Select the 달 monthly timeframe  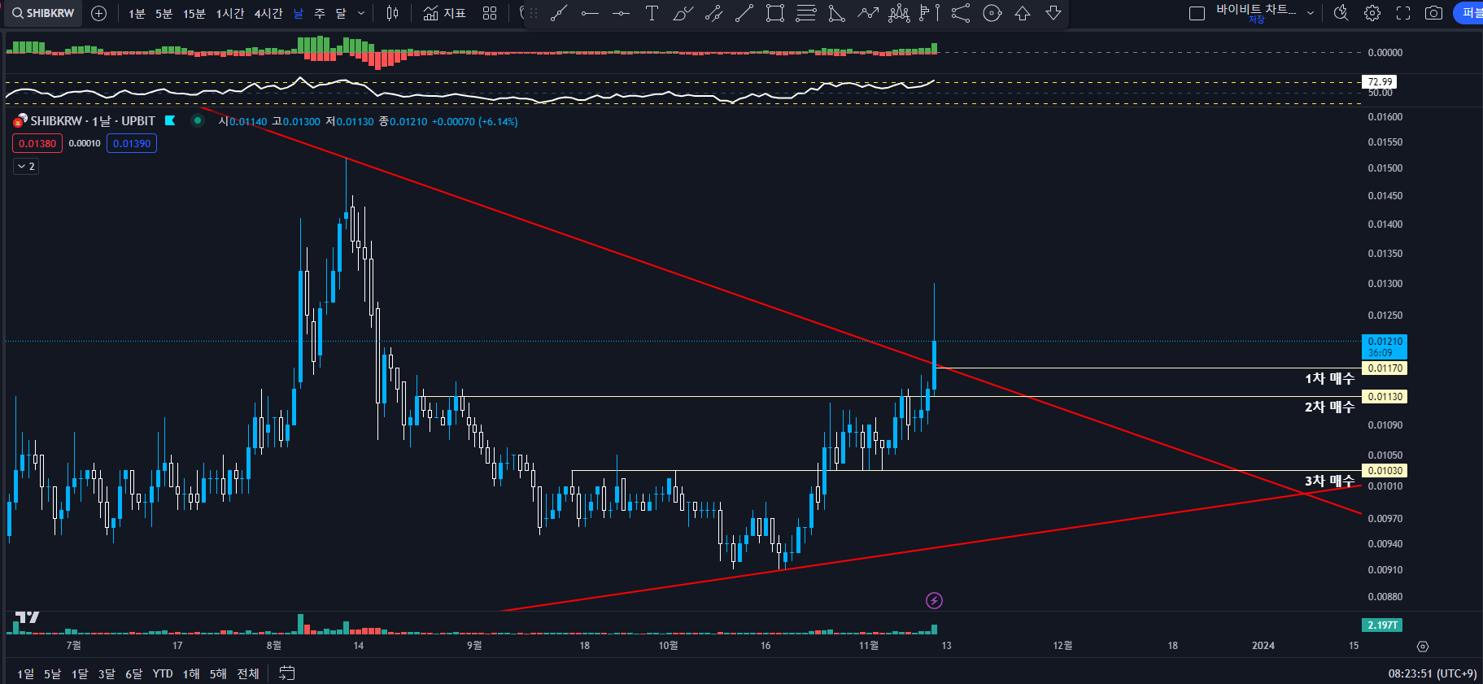tap(341, 13)
